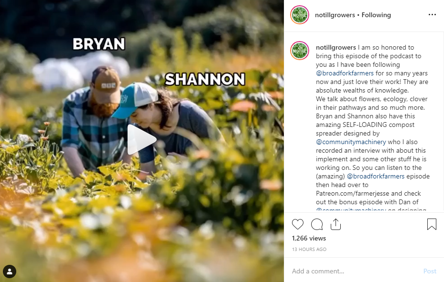Open notillgrowers username in the caption
The height and width of the screenshot is (282, 444).
336,47
